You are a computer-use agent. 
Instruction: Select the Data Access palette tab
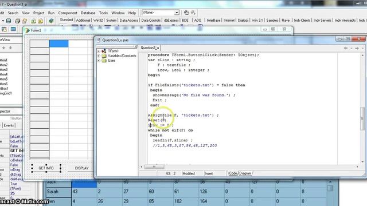[128, 21]
